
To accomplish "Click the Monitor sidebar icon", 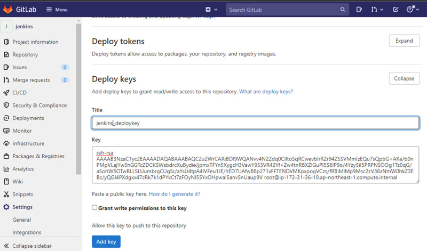I will (6, 131).
